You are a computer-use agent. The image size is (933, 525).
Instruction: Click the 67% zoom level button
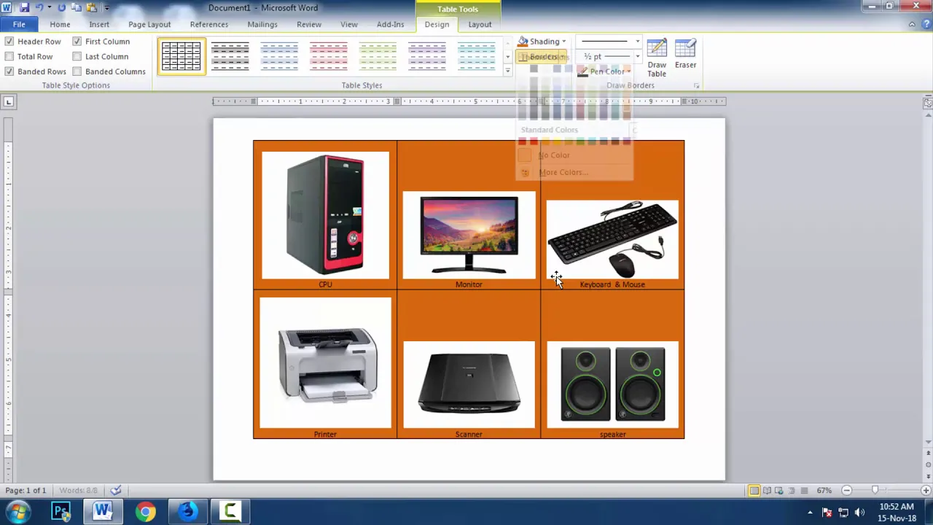(824, 491)
